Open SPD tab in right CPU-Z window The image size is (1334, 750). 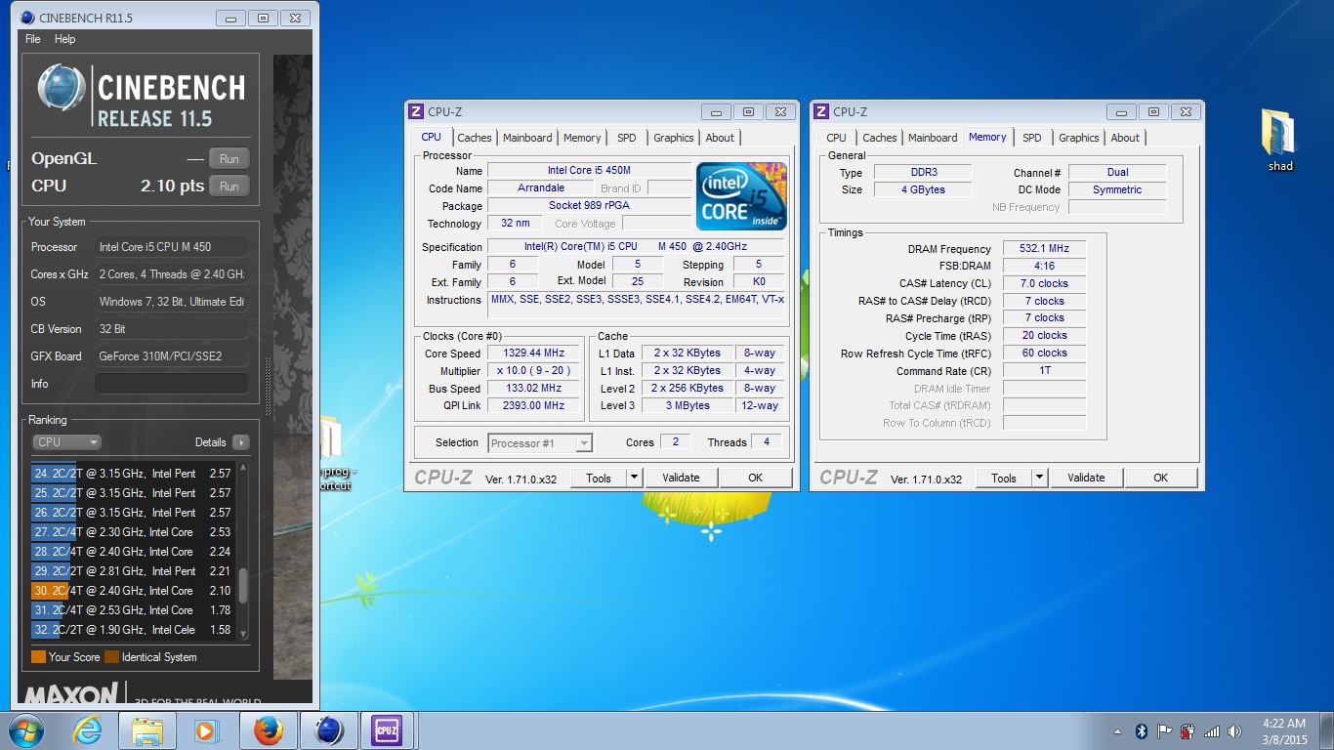click(x=1031, y=138)
